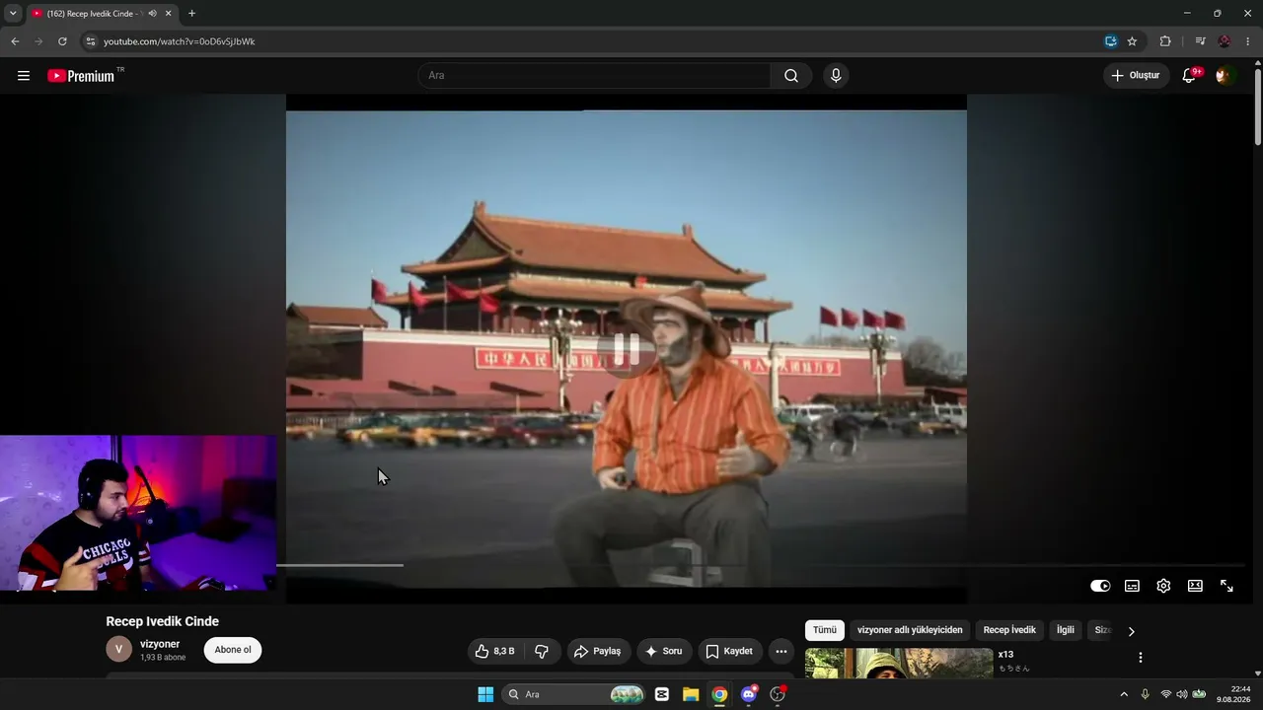Open the YouTube guide hamburger menu
Image resolution: width=1263 pixels, height=710 pixels.
click(24, 76)
